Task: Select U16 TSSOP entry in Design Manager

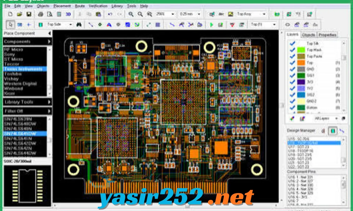Action: pos(314,143)
